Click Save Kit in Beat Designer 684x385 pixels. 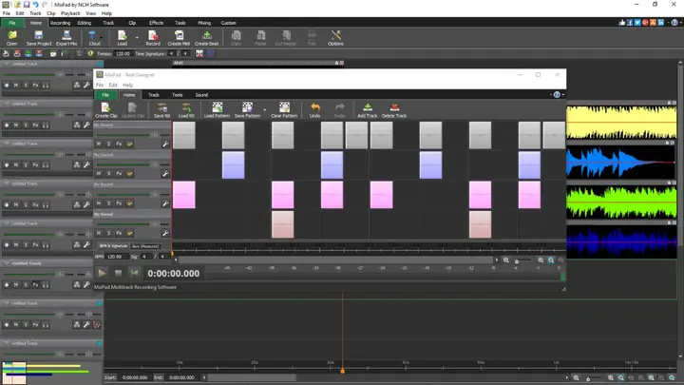pyautogui.click(x=161, y=110)
